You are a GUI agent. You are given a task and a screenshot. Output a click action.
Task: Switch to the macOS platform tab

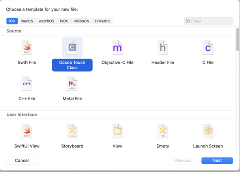pyautogui.click(x=27, y=21)
